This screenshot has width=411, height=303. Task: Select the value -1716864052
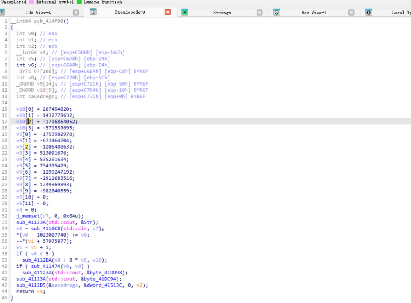[x=59, y=122]
